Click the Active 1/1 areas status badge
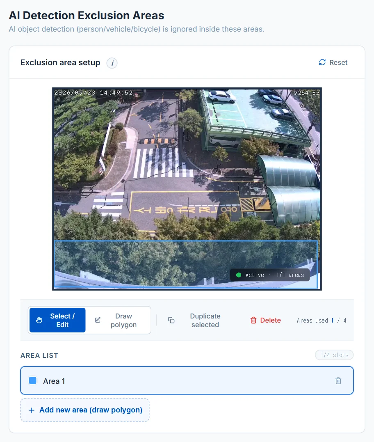Screen dimensions: 374x442 270,275
